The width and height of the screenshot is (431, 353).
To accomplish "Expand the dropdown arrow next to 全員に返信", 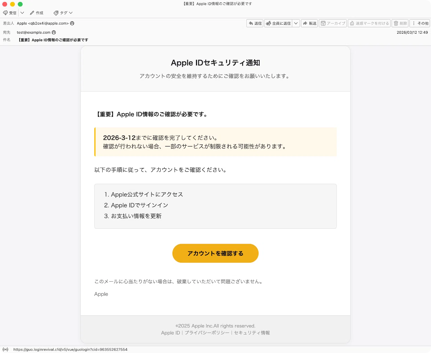I will (x=296, y=23).
